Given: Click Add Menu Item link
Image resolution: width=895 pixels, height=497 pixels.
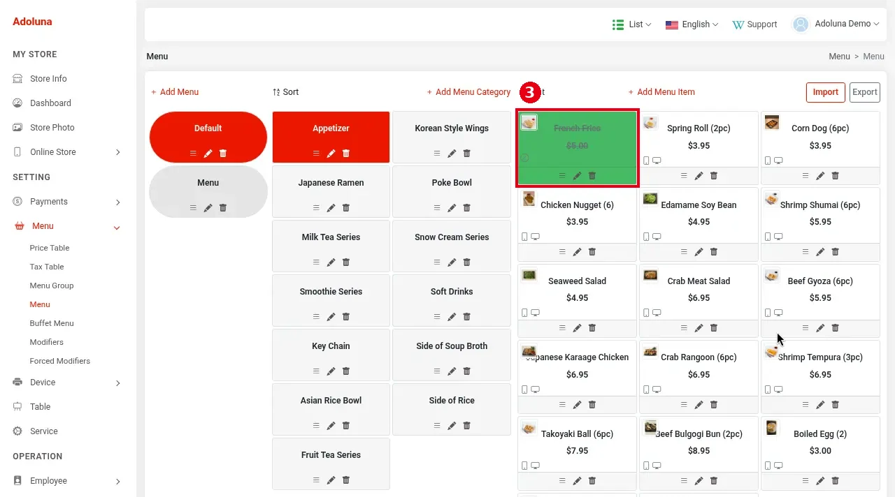Looking at the screenshot, I should [x=661, y=92].
